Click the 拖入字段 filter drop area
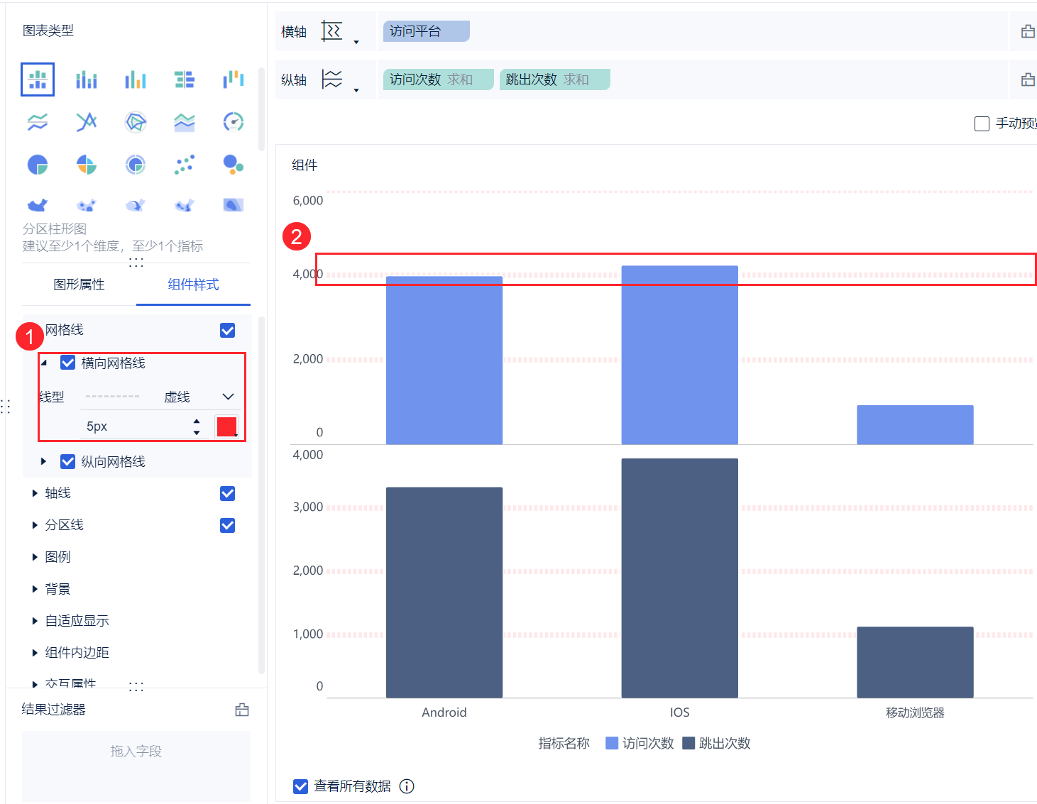1037x804 pixels. 136,766
